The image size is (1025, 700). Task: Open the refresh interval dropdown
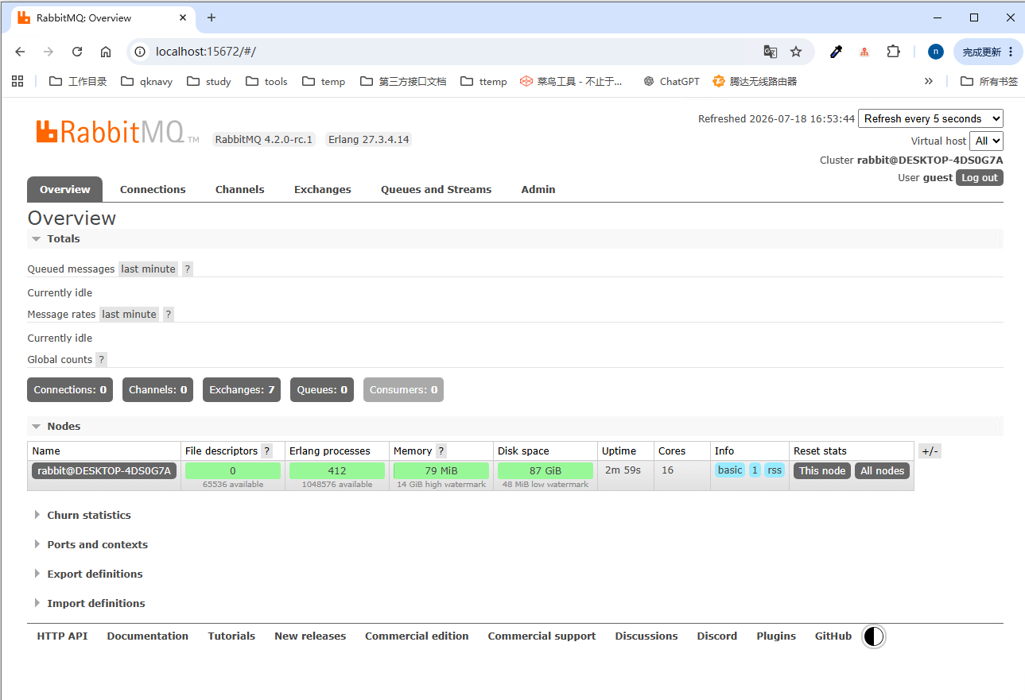coord(930,118)
